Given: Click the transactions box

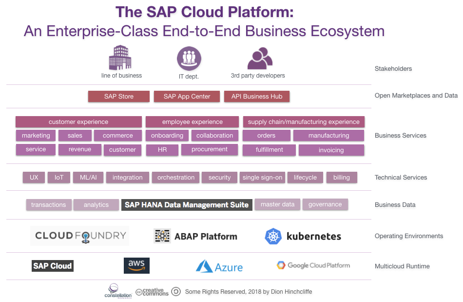Looking at the screenshot, I should coord(49,205).
